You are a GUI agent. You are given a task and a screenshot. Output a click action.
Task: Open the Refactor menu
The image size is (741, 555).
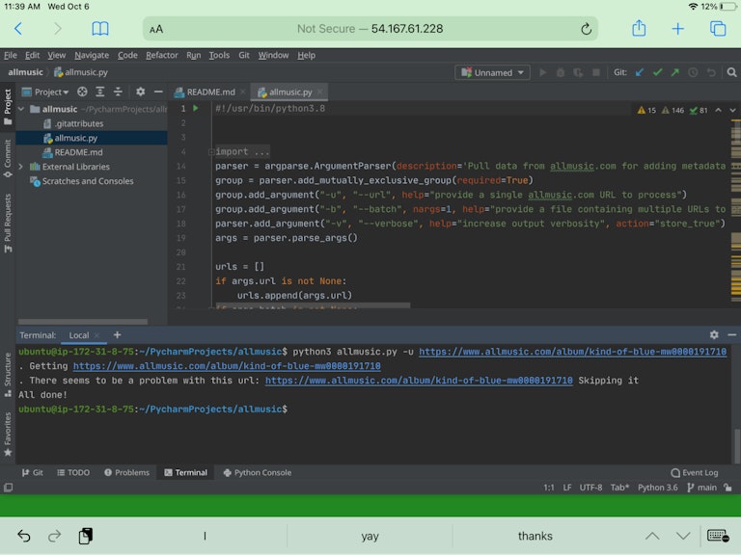[162, 55]
